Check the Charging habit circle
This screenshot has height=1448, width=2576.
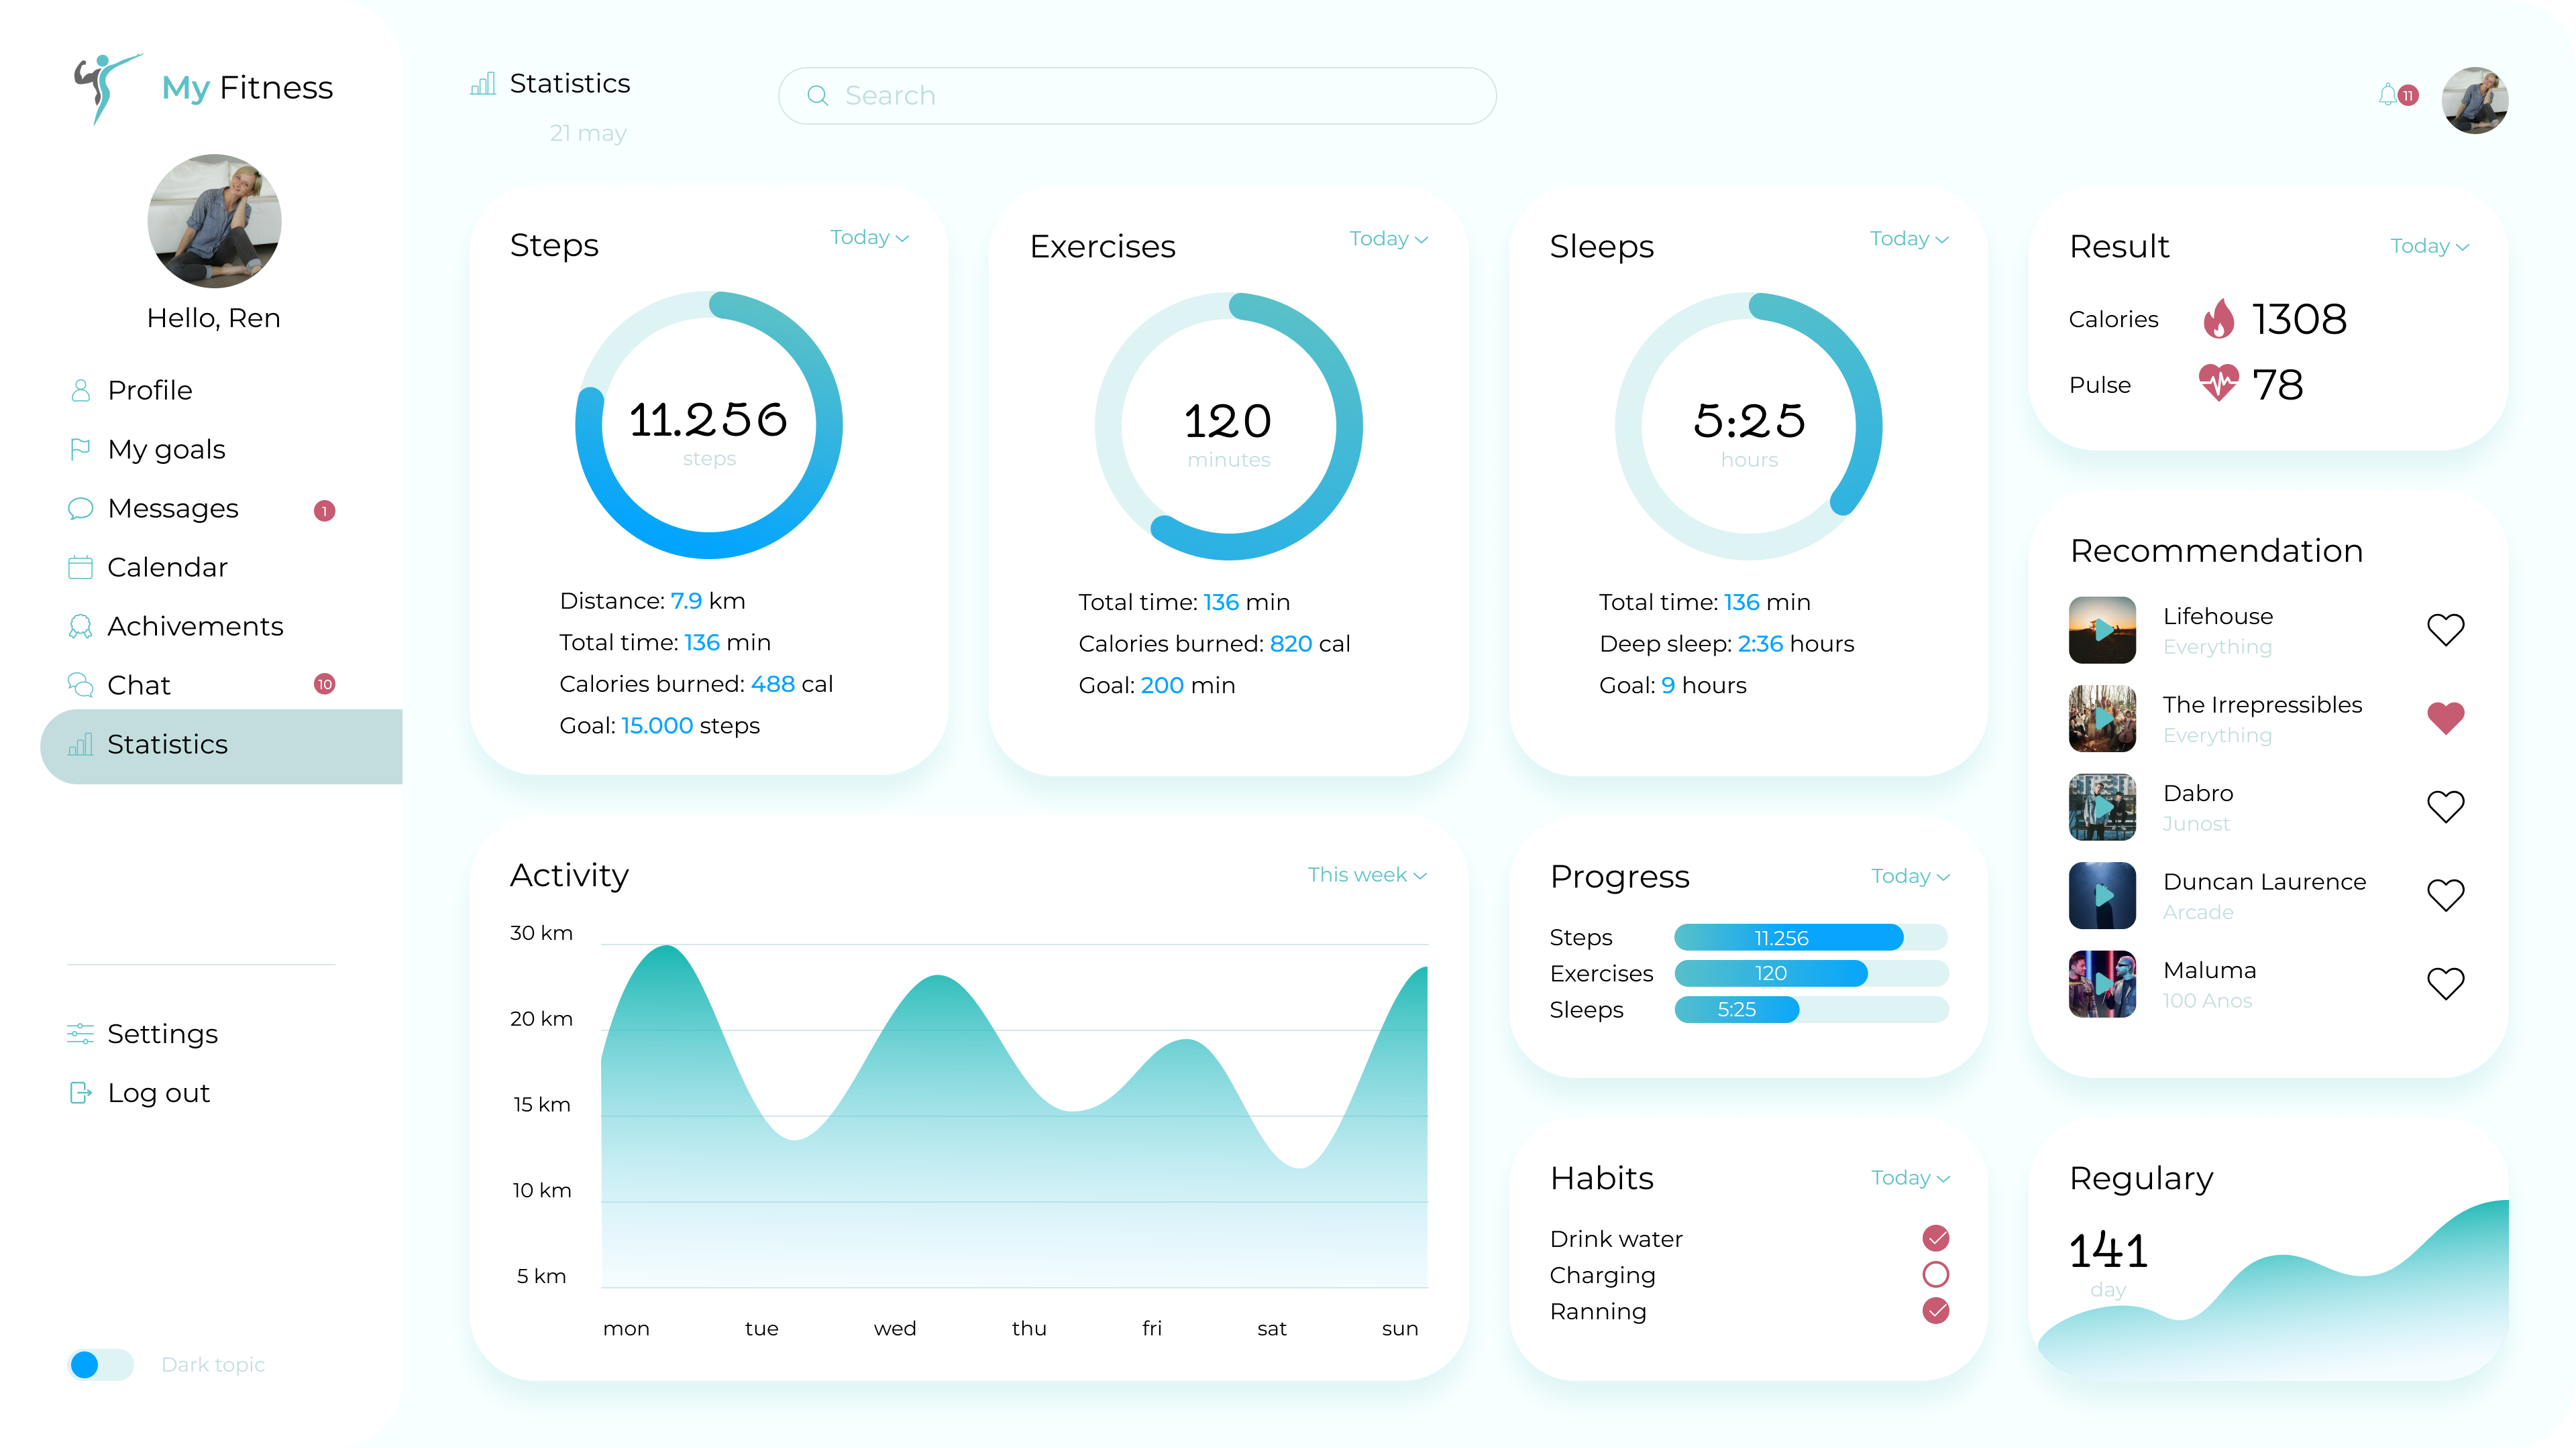1935,1274
